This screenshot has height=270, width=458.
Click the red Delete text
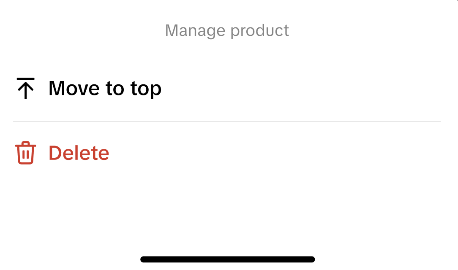pyautogui.click(x=79, y=153)
